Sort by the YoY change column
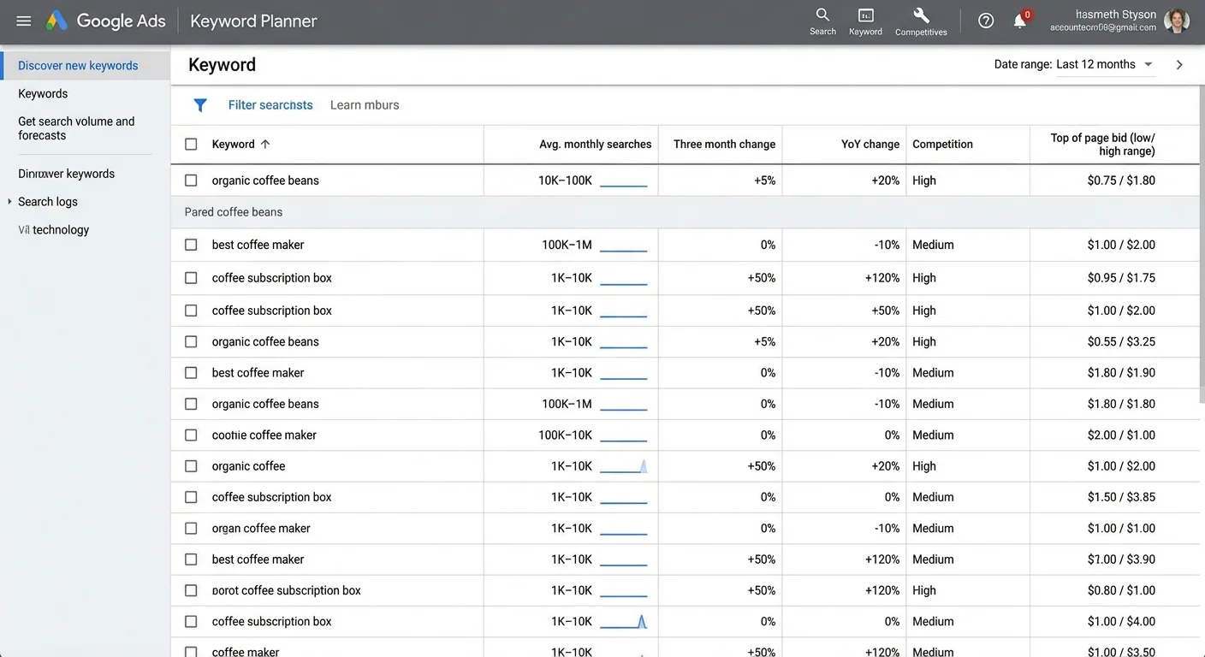The image size is (1205, 657). 870,144
